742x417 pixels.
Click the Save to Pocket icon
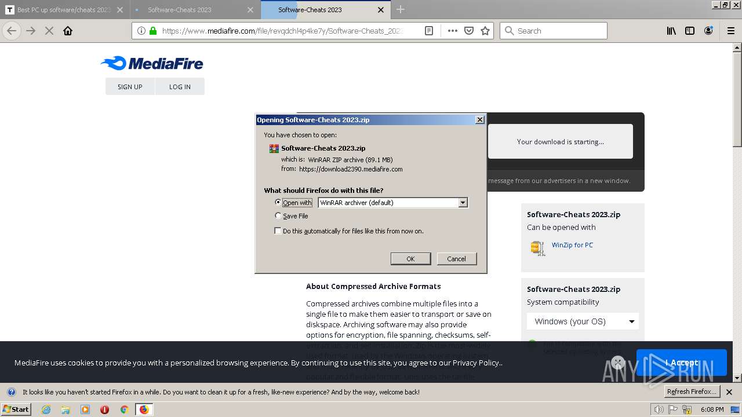(x=469, y=31)
